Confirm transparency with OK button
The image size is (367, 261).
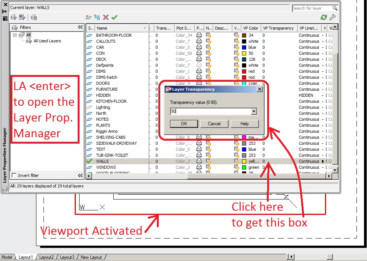(184, 124)
